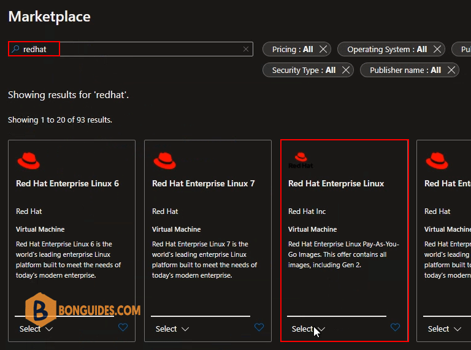
Task: Expand Select dropdown on Red Hat Inc card
Action: click(308, 329)
